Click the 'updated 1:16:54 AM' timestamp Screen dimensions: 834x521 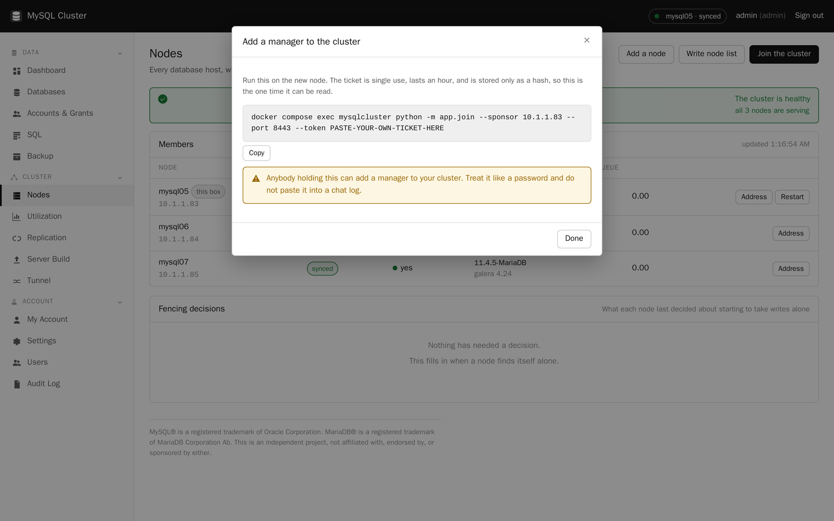(776, 144)
